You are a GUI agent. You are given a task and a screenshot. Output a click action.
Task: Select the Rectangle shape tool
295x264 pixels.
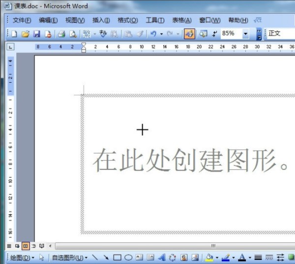pyautogui.click(x=117, y=257)
